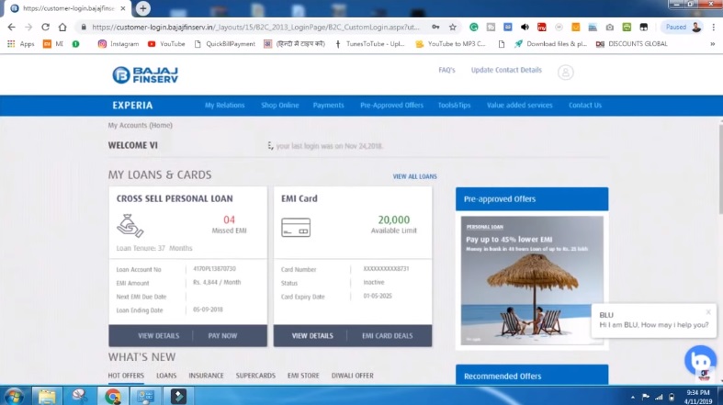723x405 pixels.
Task: Click the Paused profile button
Action: (683, 28)
